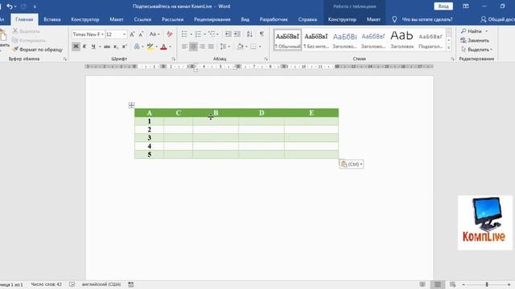Open Вставка tab
The height and width of the screenshot is (289, 515).
(x=51, y=19)
